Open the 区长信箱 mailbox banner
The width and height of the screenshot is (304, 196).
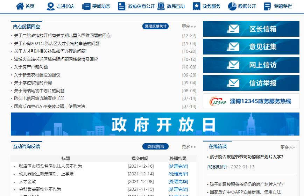coord(251,29)
